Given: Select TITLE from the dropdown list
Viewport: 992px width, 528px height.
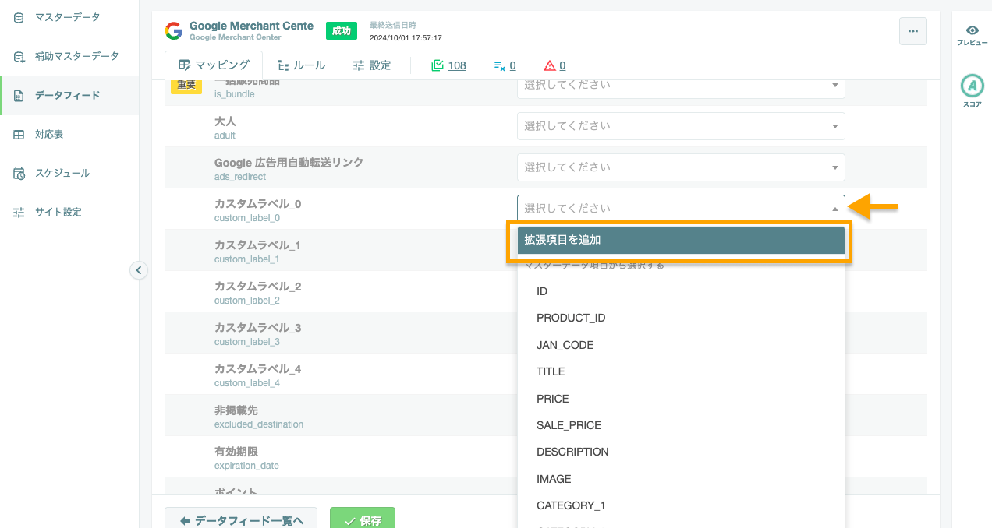Looking at the screenshot, I should point(681,371).
